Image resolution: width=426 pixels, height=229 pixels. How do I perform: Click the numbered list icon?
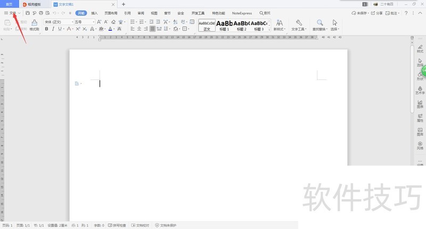[x=141, y=22]
